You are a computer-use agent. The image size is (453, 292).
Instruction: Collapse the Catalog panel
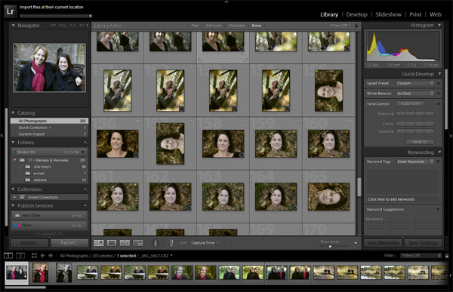pos(13,113)
